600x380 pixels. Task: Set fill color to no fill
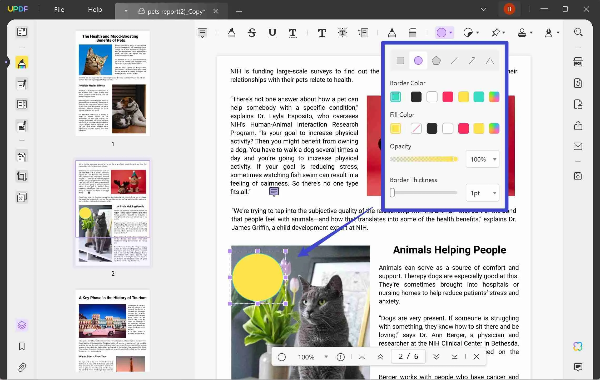click(x=416, y=128)
